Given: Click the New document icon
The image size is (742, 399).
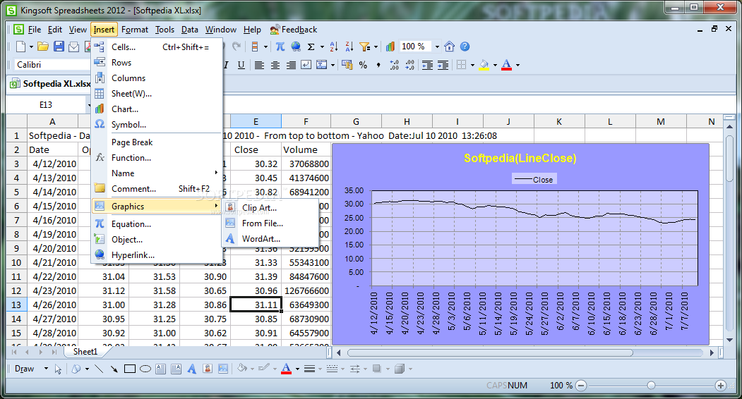Looking at the screenshot, I should [x=20, y=47].
